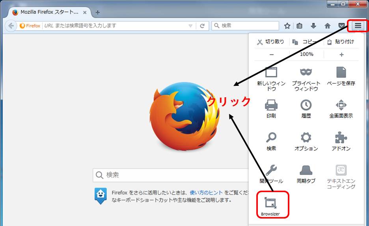The image size is (369, 226).
Task: Click the start page 検索 search field
Action: [x=171, y=175]
